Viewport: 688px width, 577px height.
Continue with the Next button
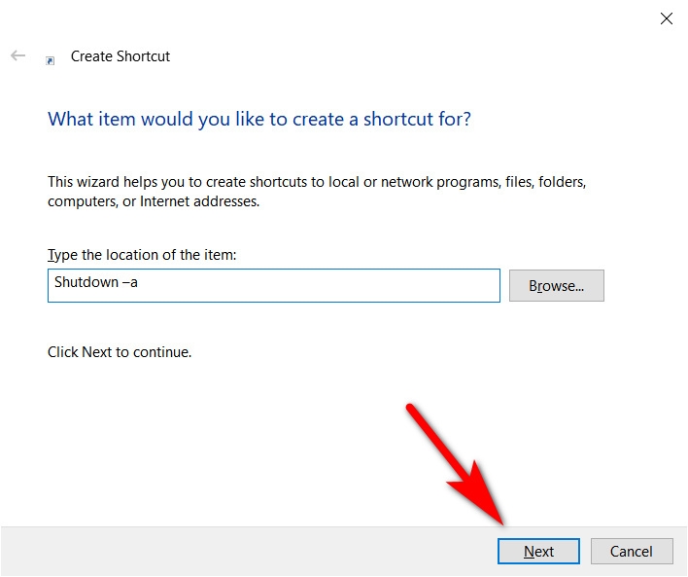coord(538,551)
